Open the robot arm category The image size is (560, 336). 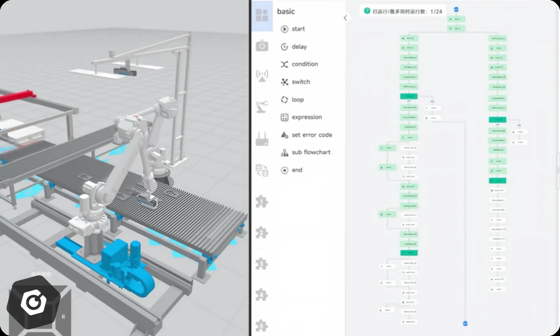pyautogui.click(x=262, y=107)
